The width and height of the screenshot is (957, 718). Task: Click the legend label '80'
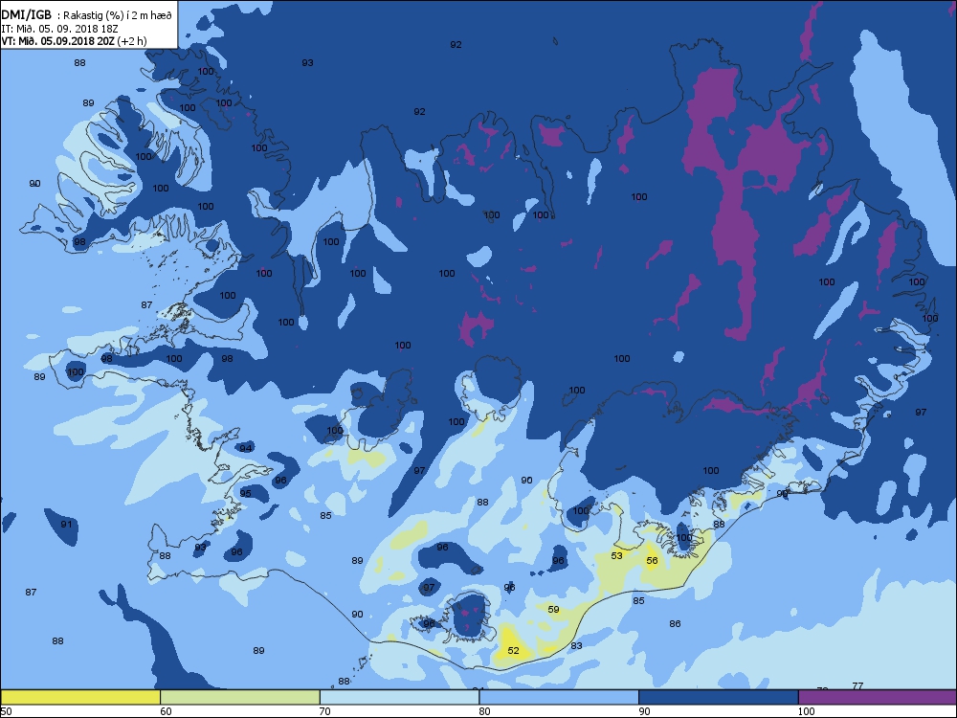pyautogui.click(x=484, y=711)
